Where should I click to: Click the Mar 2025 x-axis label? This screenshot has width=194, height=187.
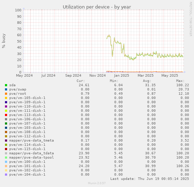(x=145, y=76)
